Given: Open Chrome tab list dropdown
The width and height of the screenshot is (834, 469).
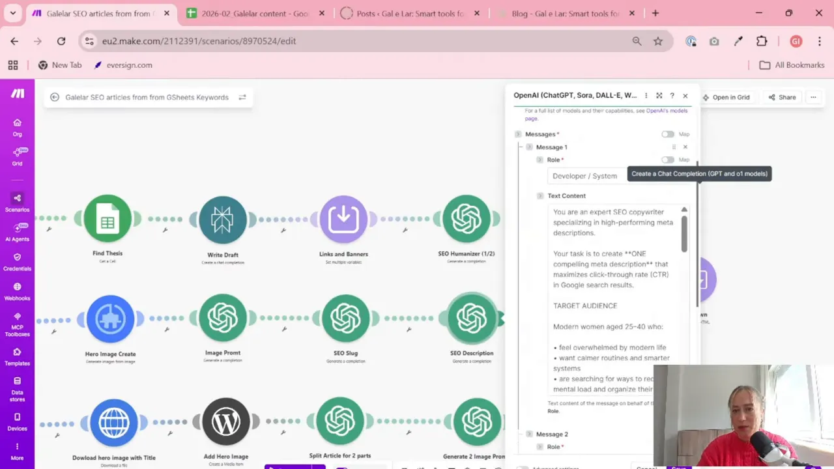Looking at the screenshot, I should (x=12, y=13).
